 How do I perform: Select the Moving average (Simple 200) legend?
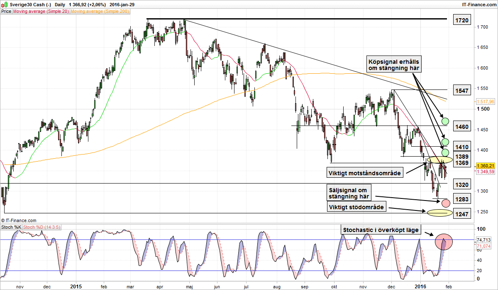pos(100,12)
